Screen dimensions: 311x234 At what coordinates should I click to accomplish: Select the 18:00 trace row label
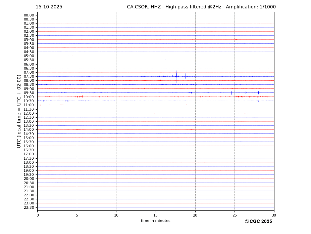[x=29, y=162]
